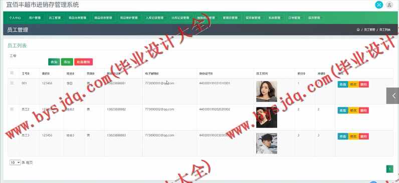Image resolution: width=399 pixels, height=183 pixels.
Task: Expand the 留言板管理 nav dropdown
Action: click(x=254, y=18)
